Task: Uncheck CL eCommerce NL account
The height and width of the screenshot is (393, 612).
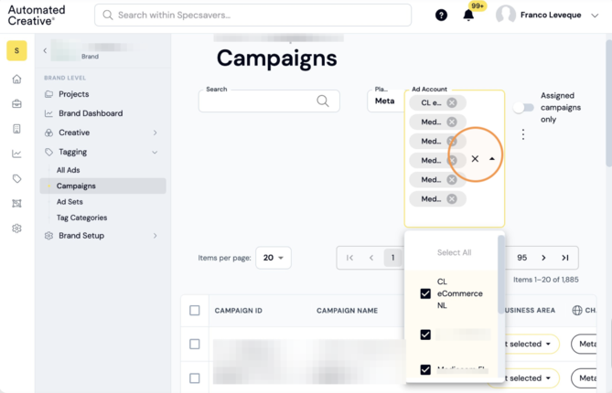Action: pyautogui.click(x=425, y=293)
